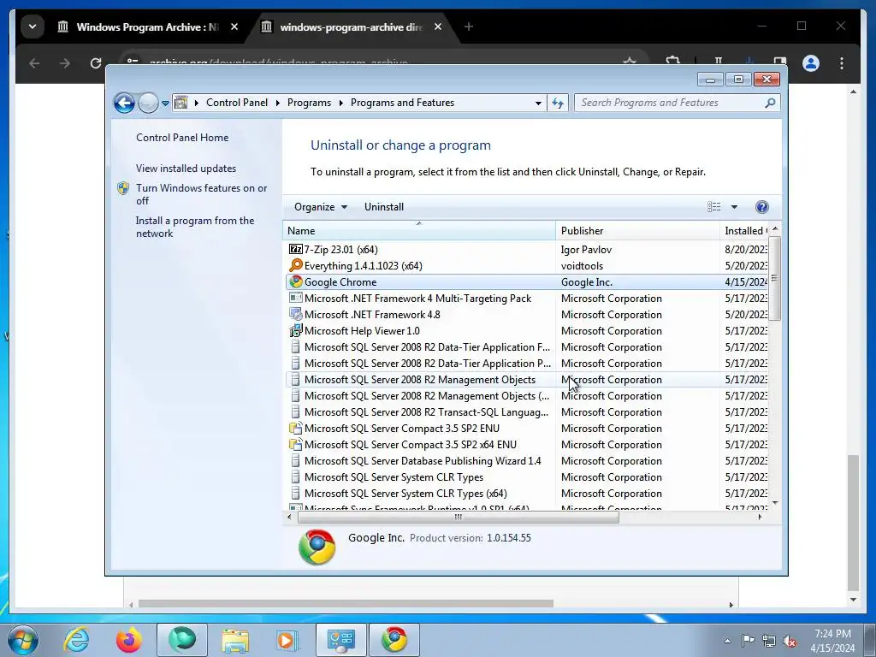Select Microsoft Help Viewer 1.0 icon

click(295, 330)
